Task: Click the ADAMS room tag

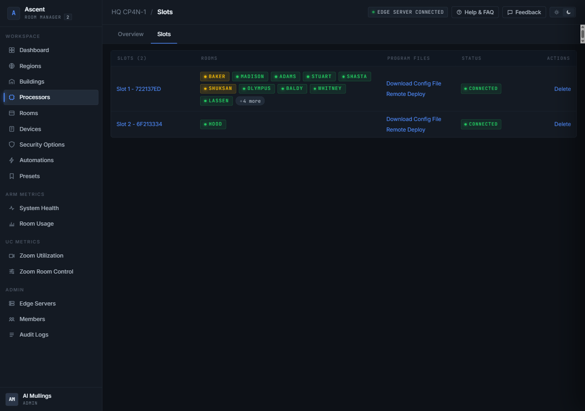Action: 286,77
